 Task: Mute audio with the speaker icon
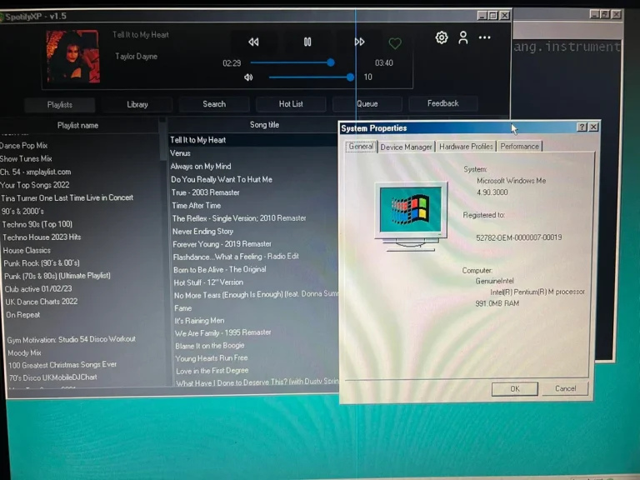pos(248,77)
